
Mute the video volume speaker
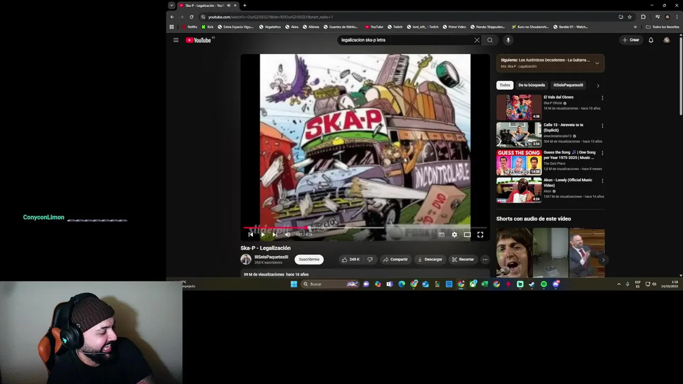pyautogui.click(x=288, y=235)
